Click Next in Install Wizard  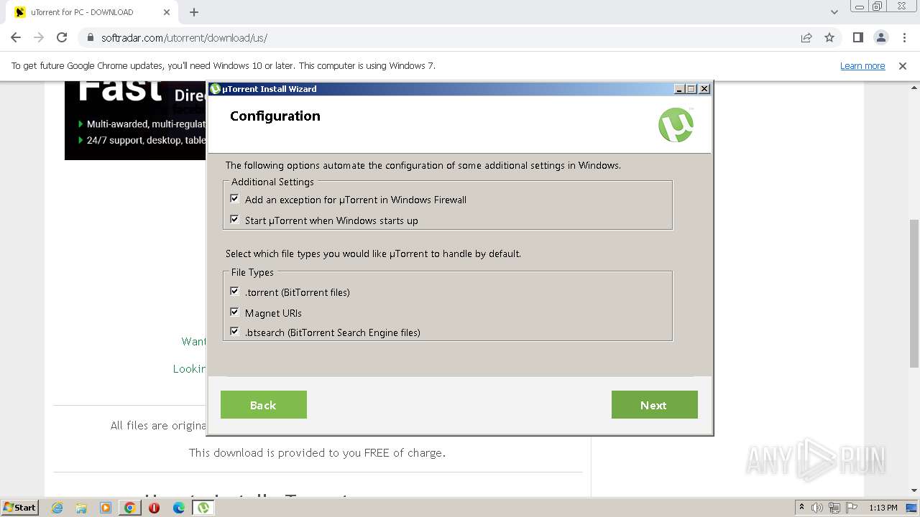point(655,405)
